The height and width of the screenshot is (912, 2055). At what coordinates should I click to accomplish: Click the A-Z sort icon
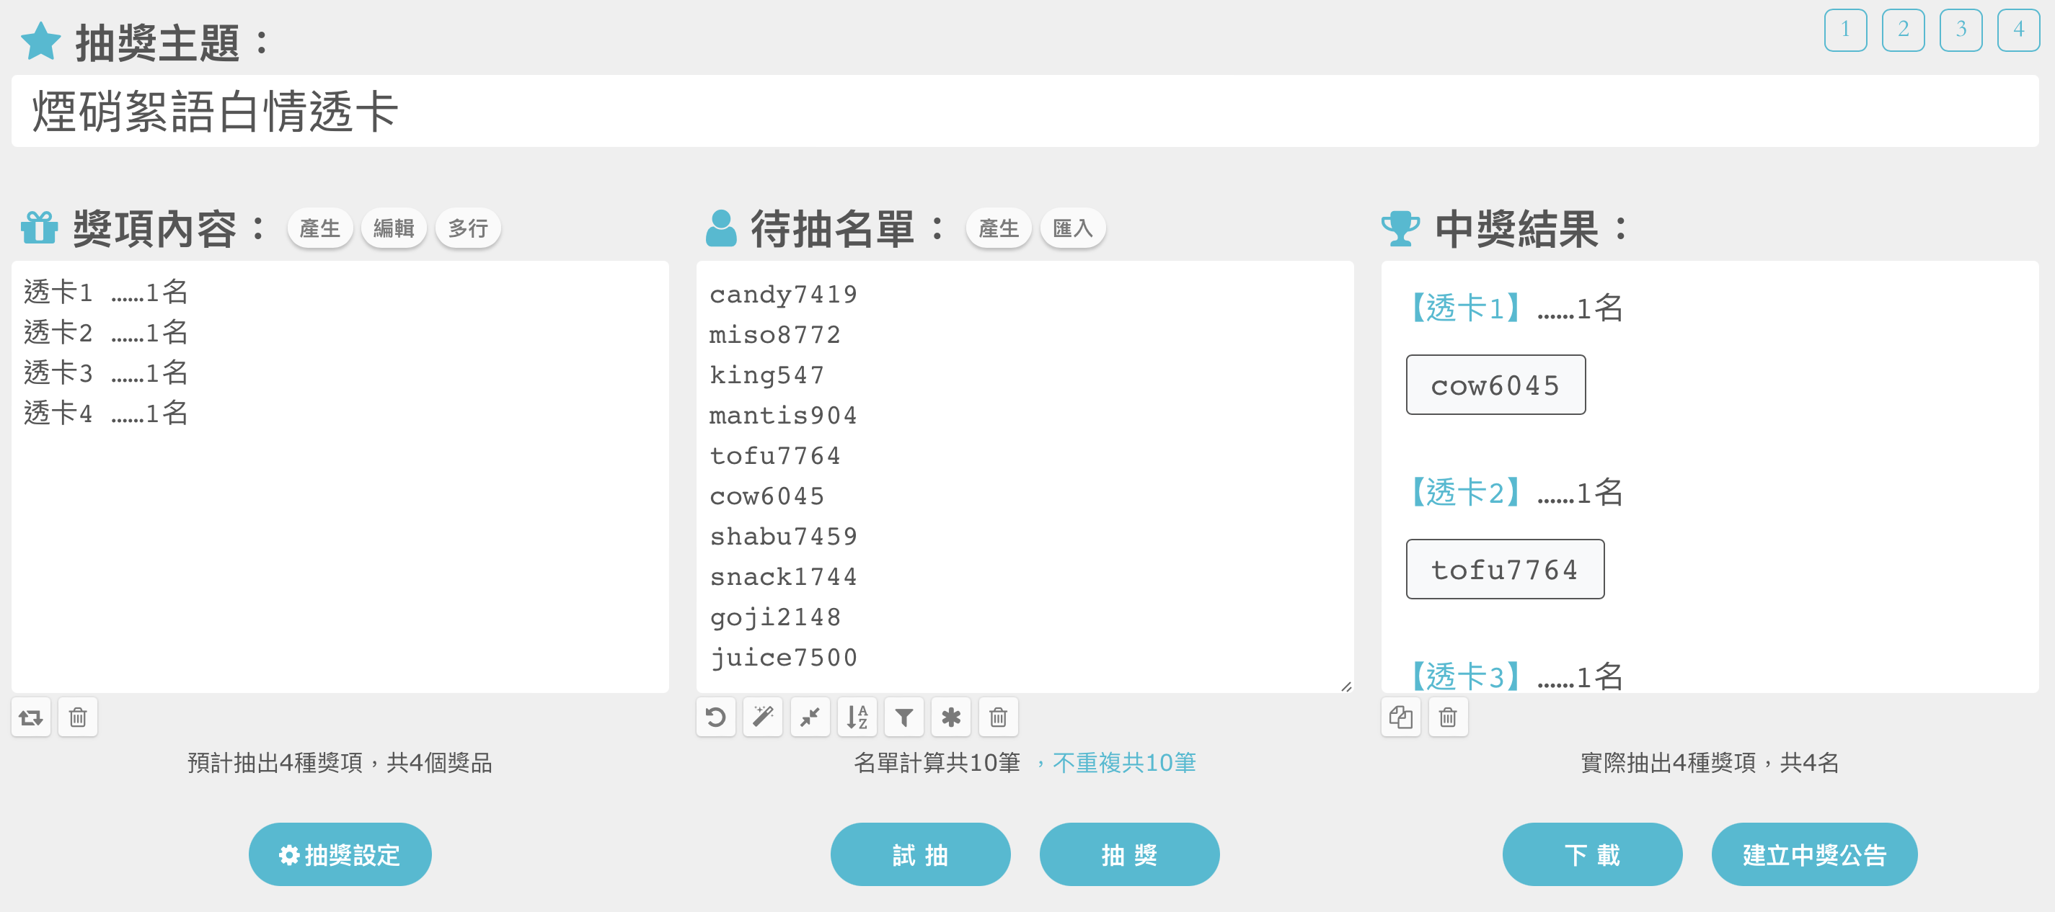857,717
